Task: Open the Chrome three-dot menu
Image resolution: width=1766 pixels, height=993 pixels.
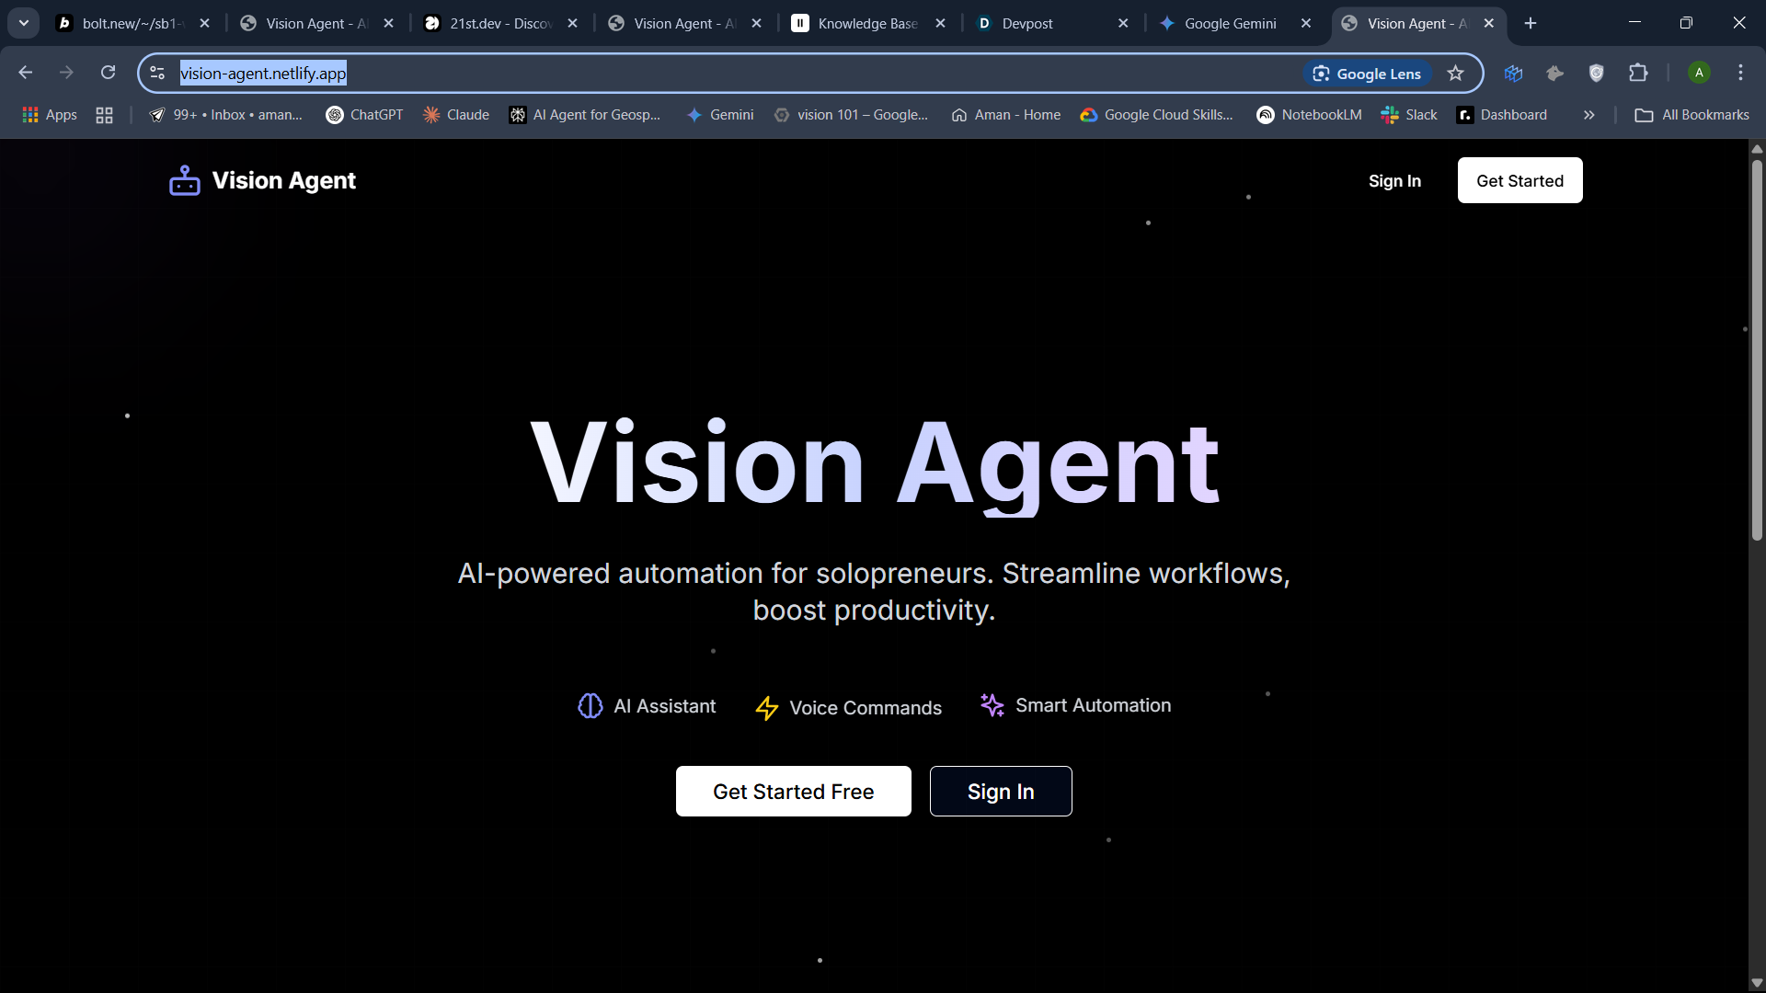Action: (1740, 74)
